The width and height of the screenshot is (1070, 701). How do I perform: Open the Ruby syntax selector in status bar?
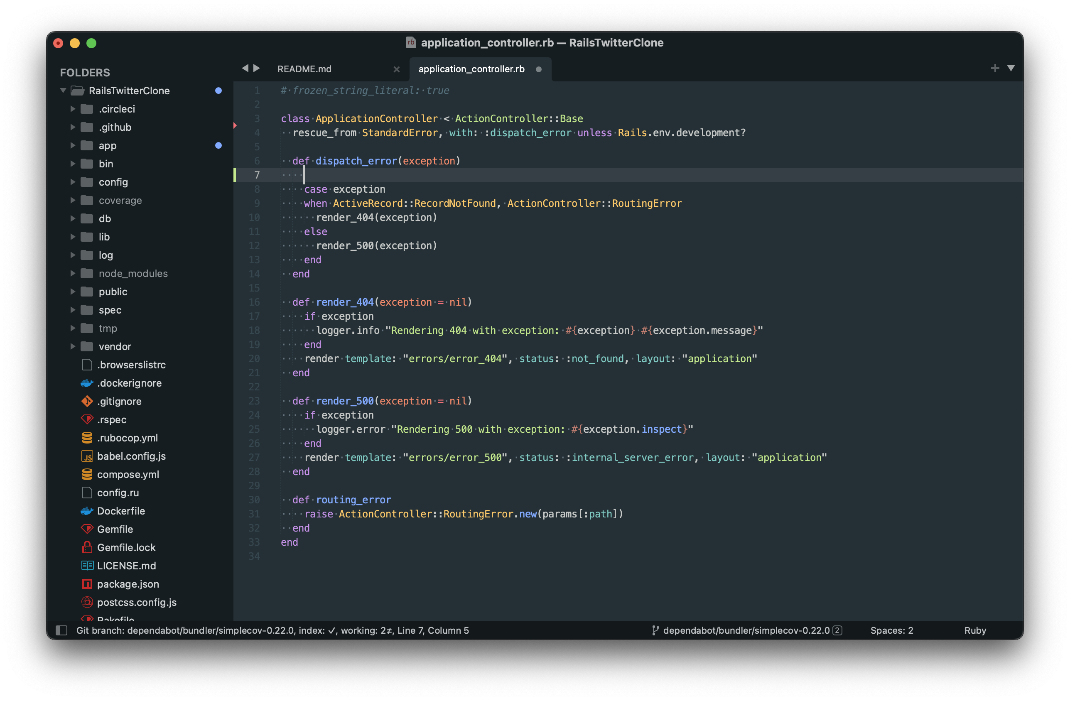coord(975,630)
